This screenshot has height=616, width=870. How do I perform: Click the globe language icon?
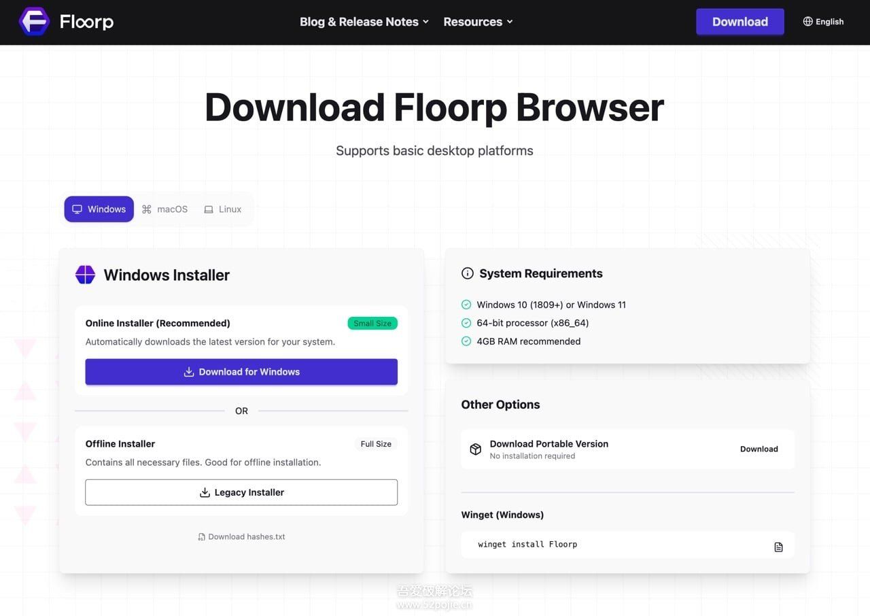click(808, 22)
